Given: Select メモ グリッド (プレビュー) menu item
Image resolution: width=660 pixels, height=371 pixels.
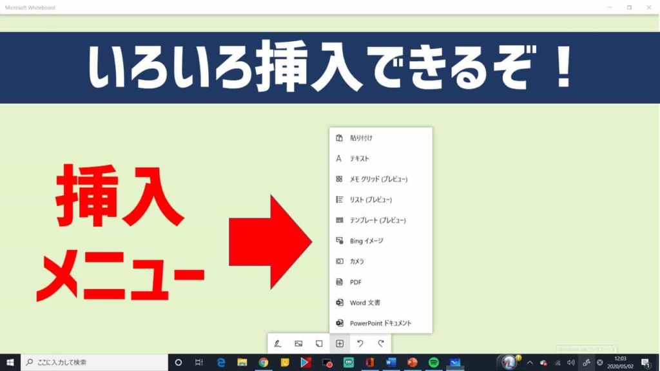Looking at the screenshot, I should point(380,179).
